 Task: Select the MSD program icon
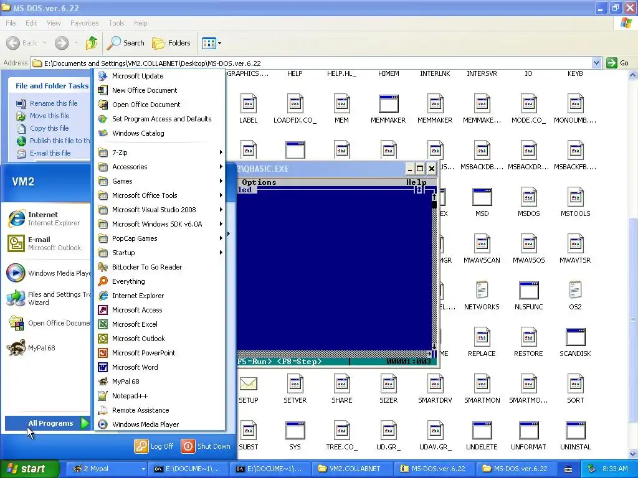click(482, 197)
